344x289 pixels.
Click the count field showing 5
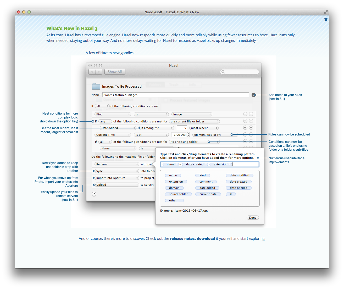[x=182, y=128]
